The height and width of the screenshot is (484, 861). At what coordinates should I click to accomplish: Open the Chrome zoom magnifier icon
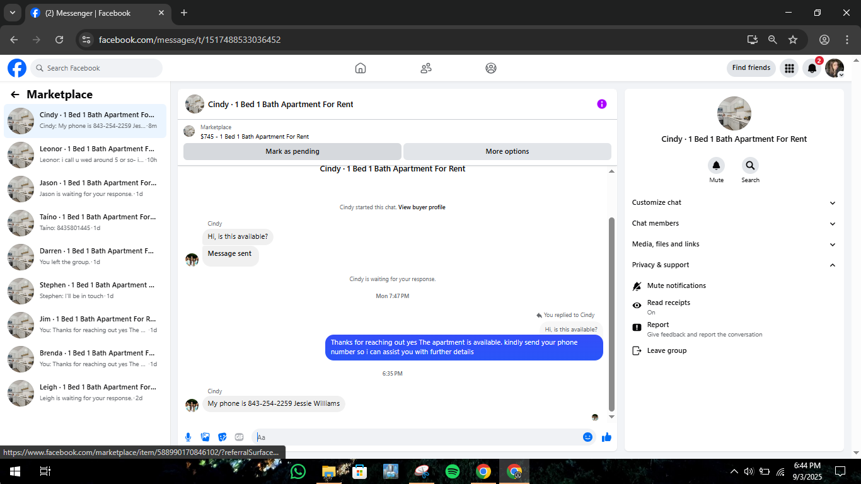pyautogui.click(x=773, y=40)
